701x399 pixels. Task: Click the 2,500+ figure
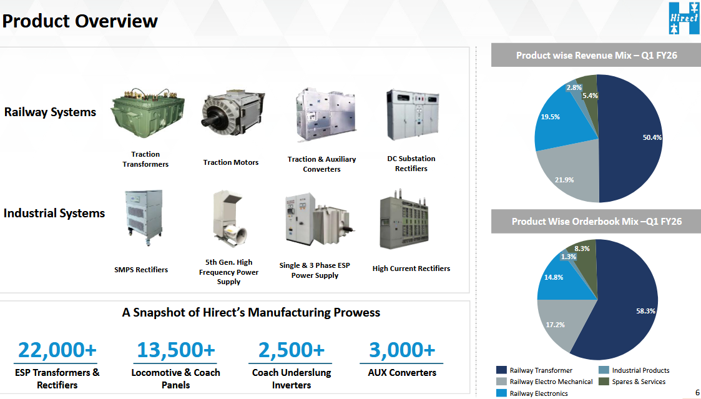pyautogui.click(x=292, y=350)
